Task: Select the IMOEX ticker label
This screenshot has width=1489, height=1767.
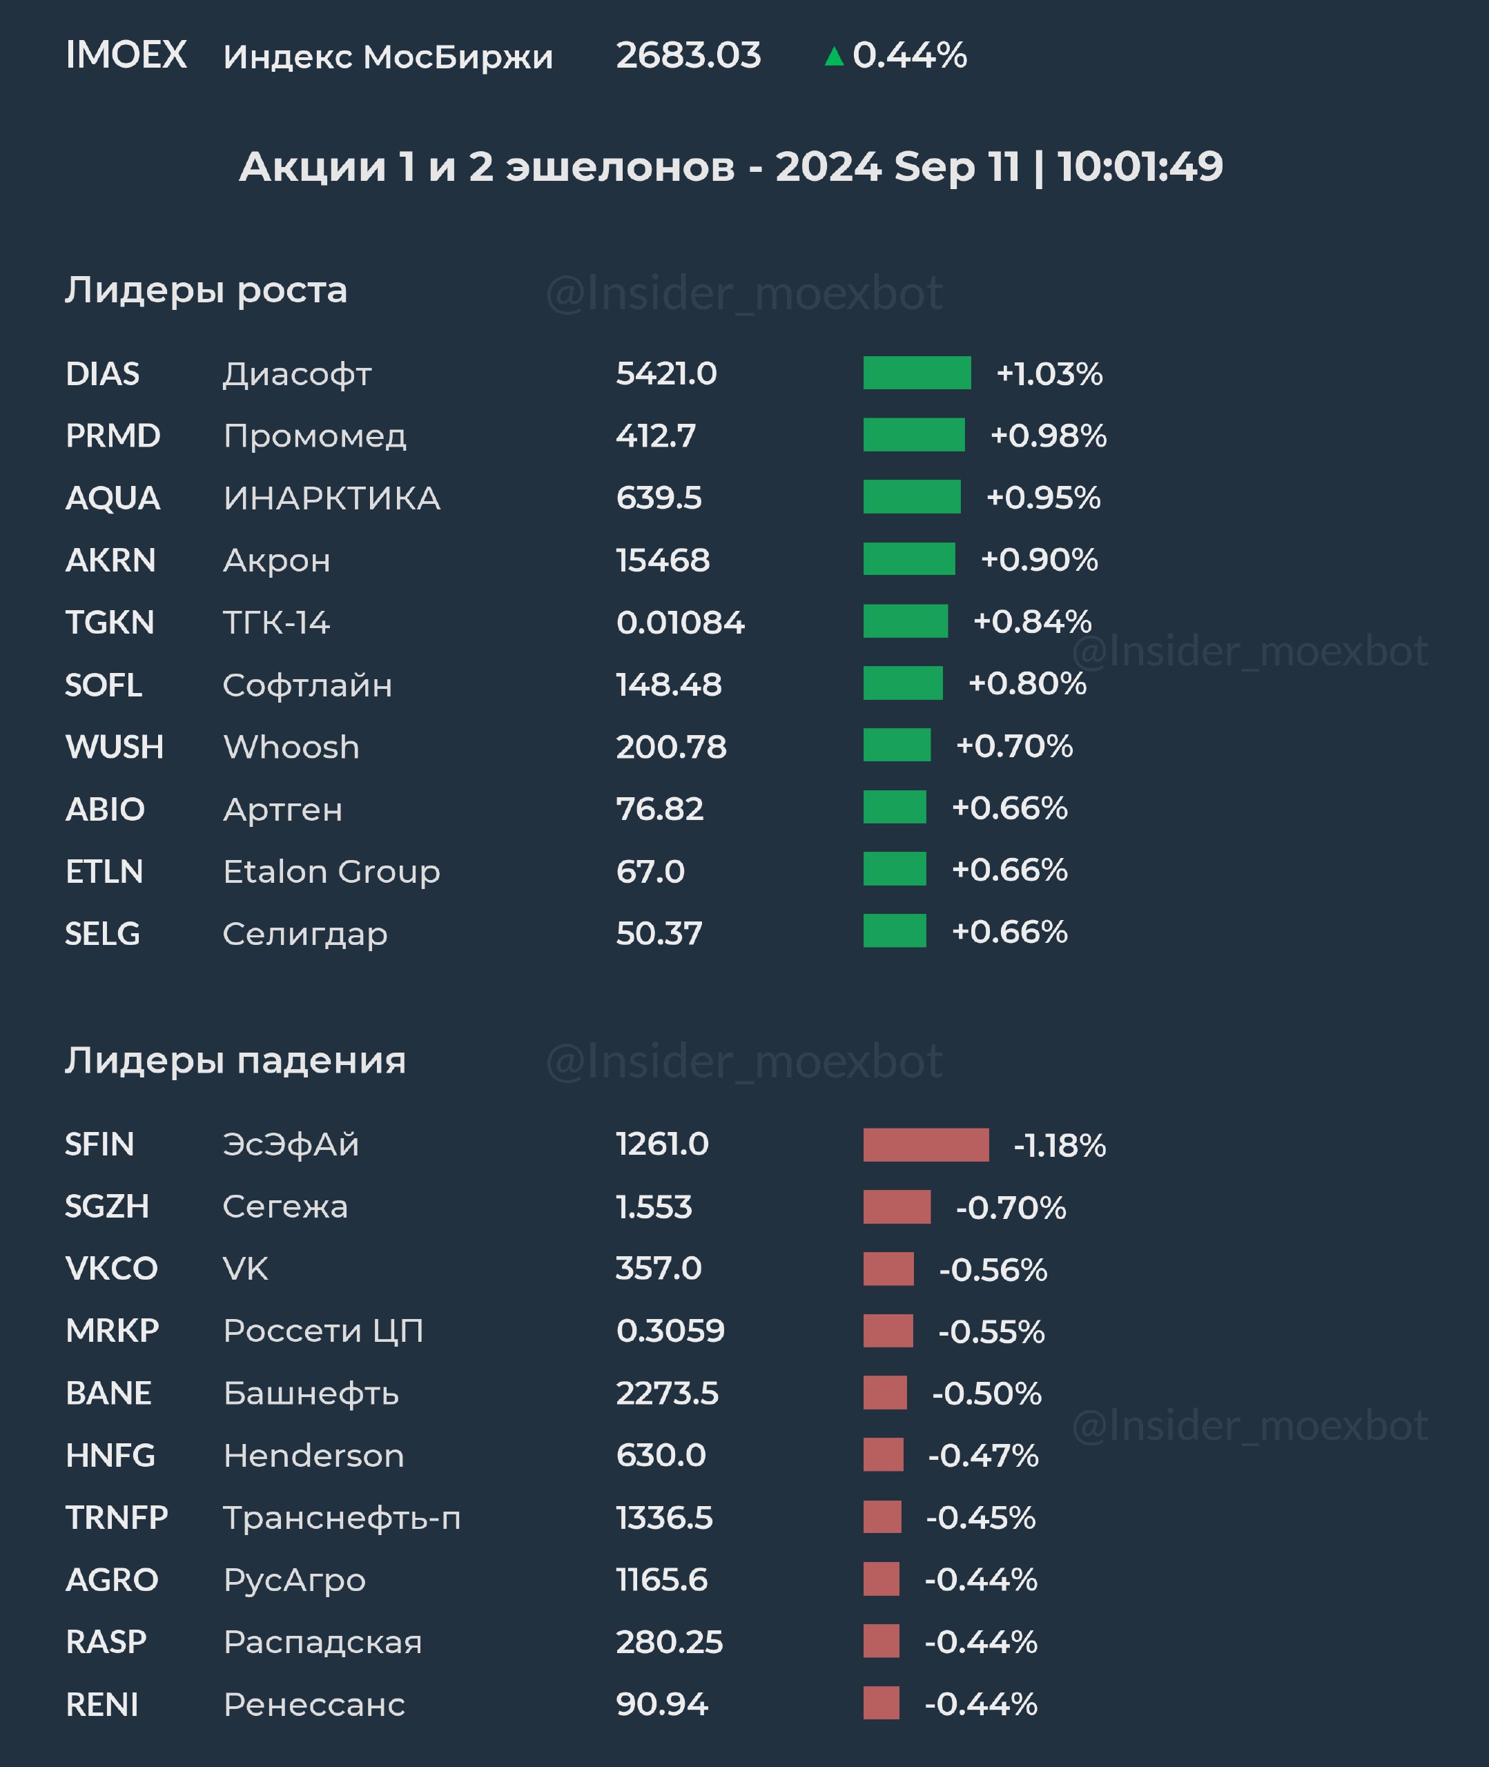Action: point(126,56)
